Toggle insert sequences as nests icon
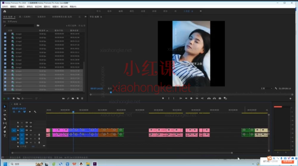 pyautogui.click(x=14, y=112)
